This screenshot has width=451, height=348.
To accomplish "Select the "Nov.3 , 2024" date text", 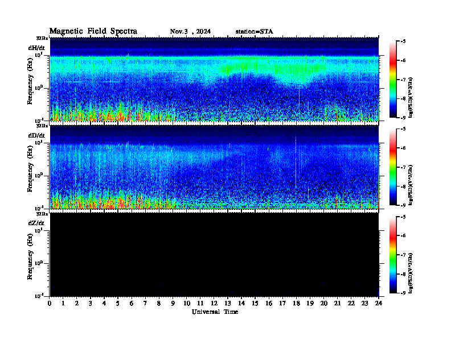I will point(190,32).
